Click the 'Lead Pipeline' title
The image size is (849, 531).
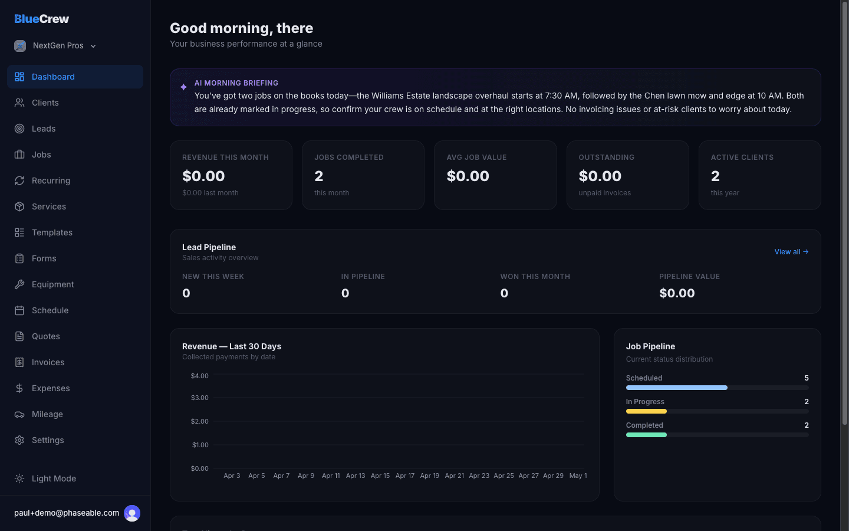click(209, 247)
